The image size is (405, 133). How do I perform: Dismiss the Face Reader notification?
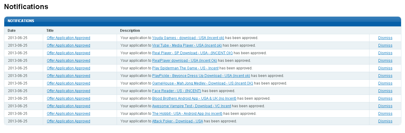pyautogui.click(x=385, y=91)
